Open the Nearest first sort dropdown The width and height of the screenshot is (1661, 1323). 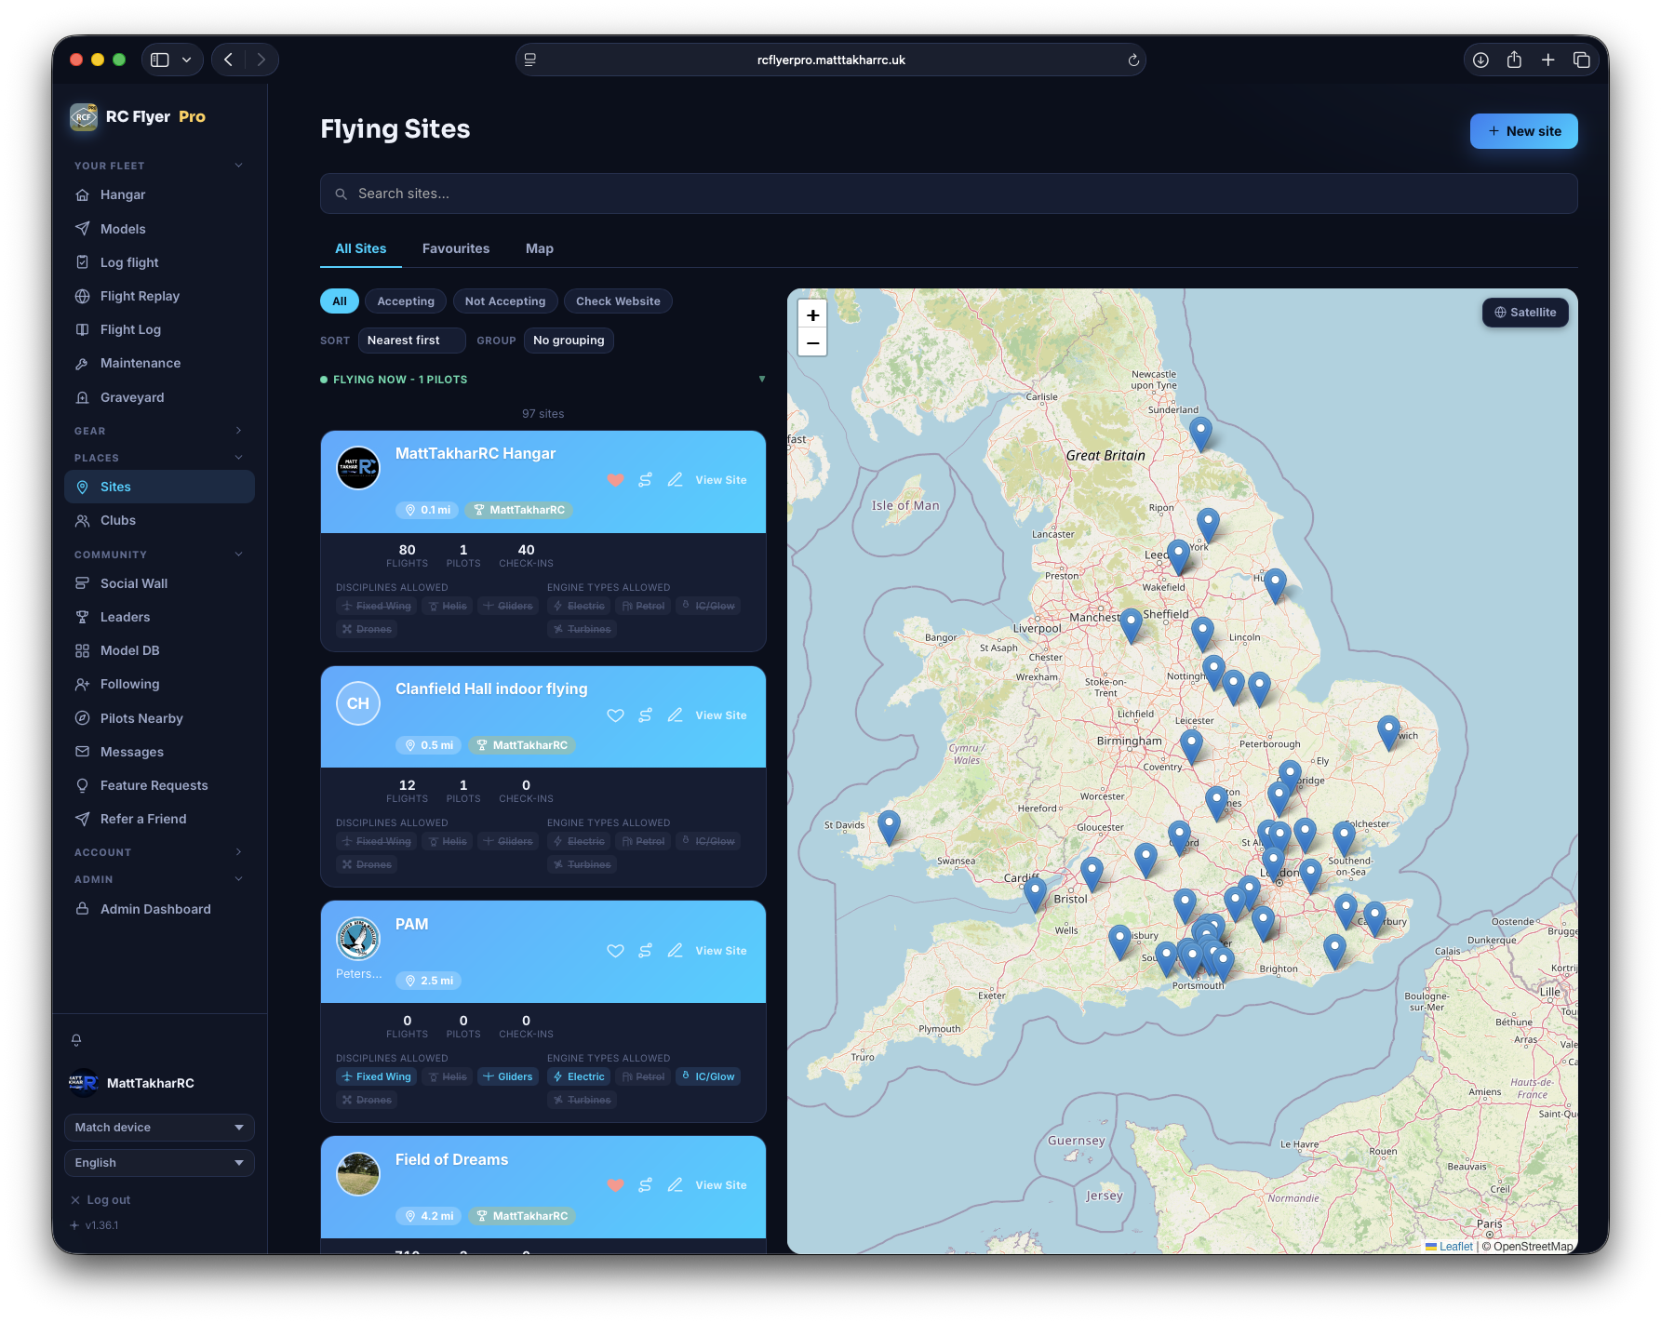(411, 341)
